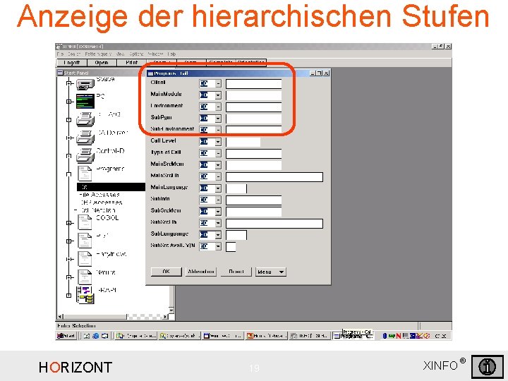Click the Natural document icon
The width and height of the screenshot is (508, 381).
pos(85,277)
